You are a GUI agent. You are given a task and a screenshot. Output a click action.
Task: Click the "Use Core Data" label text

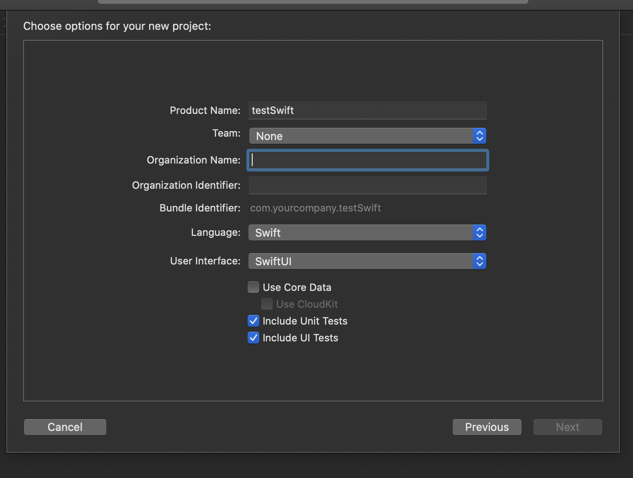tap(297, 288)
